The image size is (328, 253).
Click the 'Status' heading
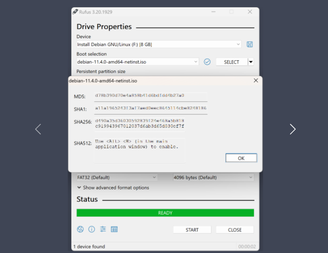87,199
